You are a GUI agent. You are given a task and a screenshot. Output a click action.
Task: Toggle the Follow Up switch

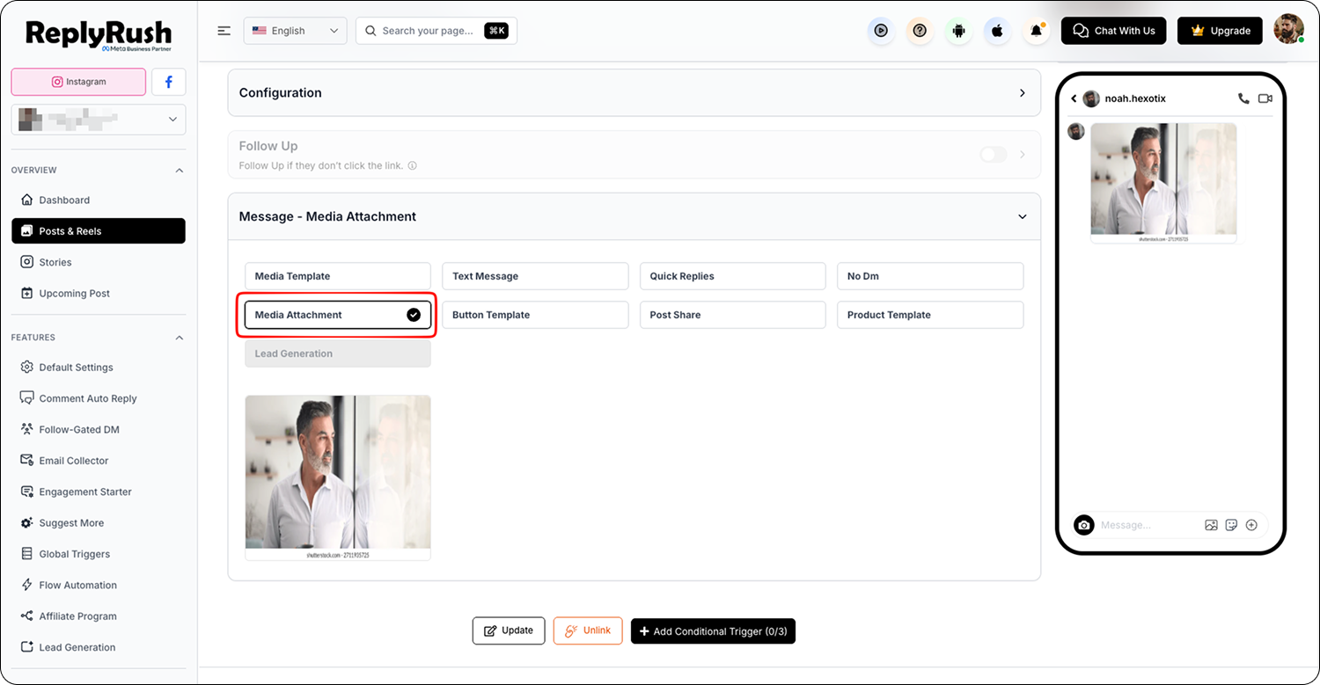(x=994, y=155)
